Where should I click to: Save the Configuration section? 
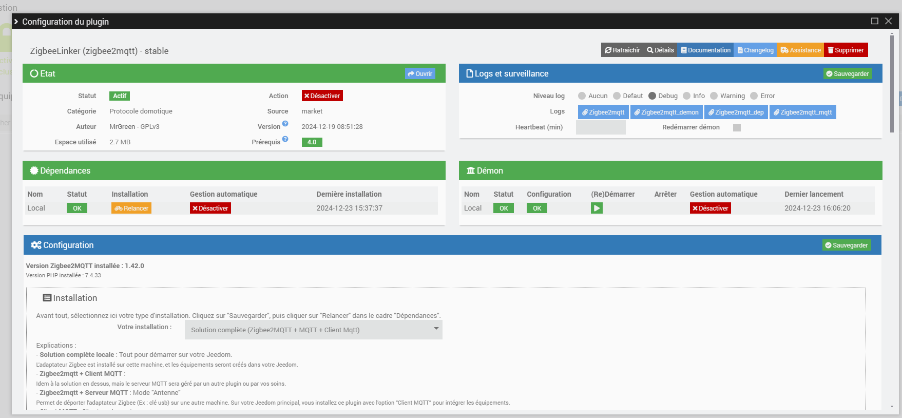point(847,245)
